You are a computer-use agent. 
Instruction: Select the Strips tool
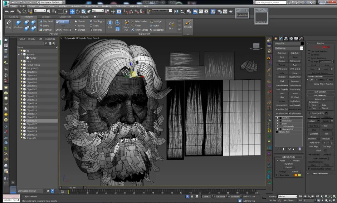(x=94, y=25)
